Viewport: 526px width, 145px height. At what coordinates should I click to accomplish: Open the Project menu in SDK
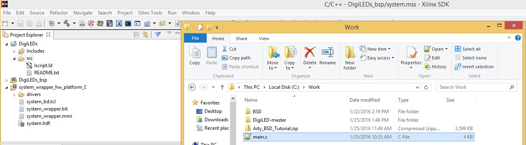(x=125, y=13)
